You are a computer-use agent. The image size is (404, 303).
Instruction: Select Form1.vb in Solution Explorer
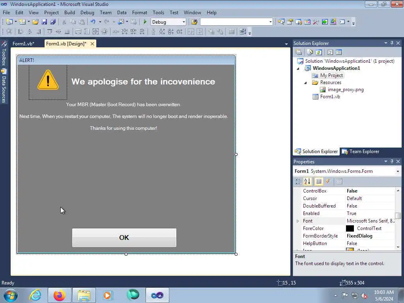tap(330, 97)
